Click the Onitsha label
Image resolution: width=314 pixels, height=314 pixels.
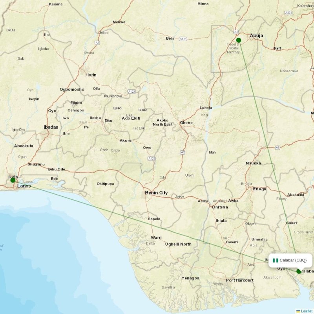tap(220, 207)
